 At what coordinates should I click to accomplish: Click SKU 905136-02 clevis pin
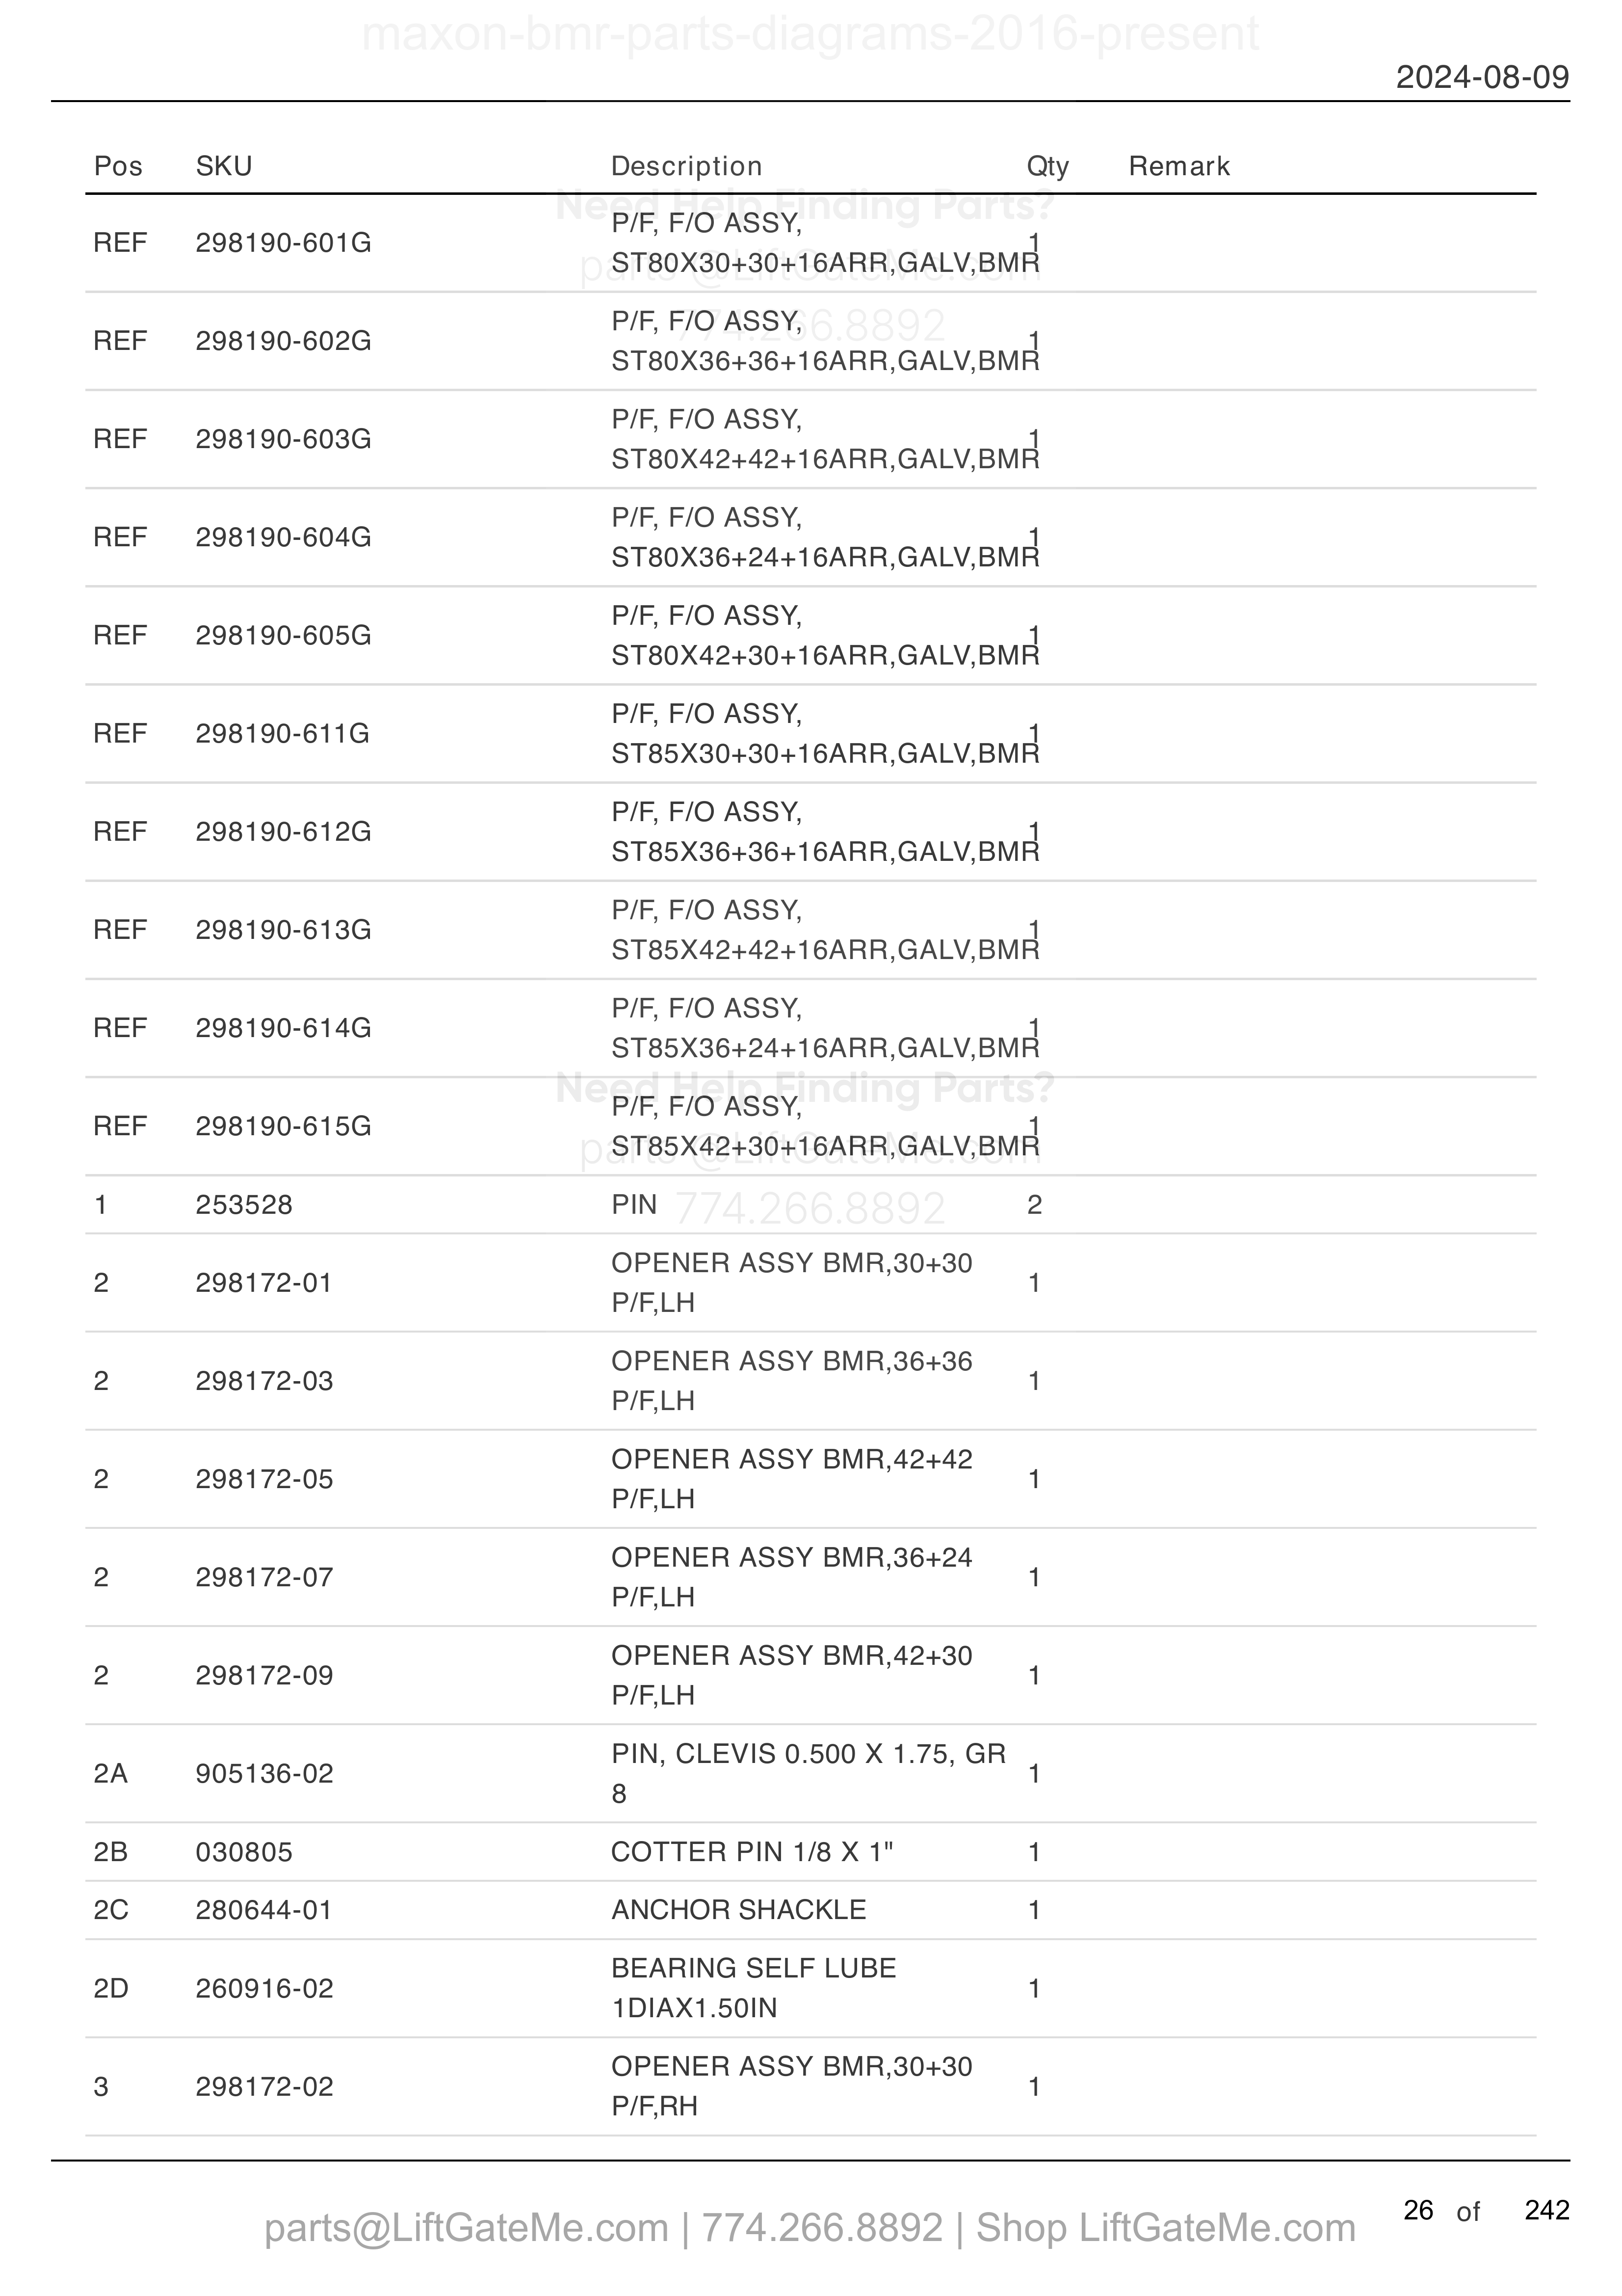264,1773
